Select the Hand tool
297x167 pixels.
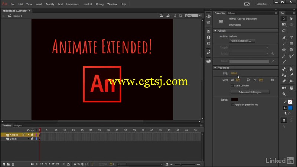click(291, 88)
